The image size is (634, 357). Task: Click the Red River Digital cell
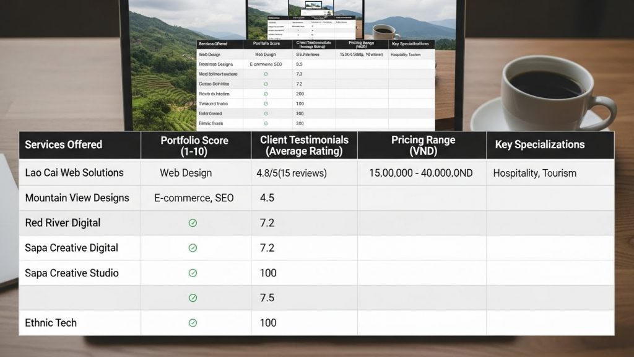point(80,223)
